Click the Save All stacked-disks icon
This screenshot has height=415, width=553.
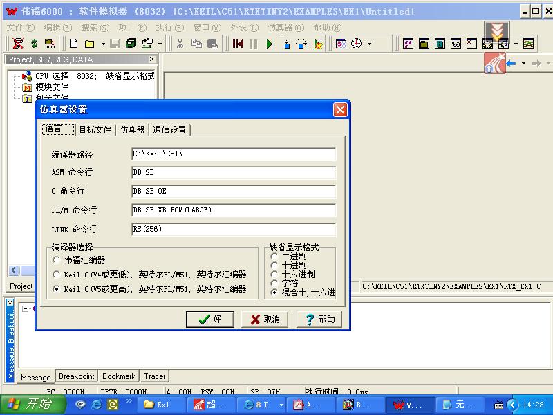[x=131, y=44]
